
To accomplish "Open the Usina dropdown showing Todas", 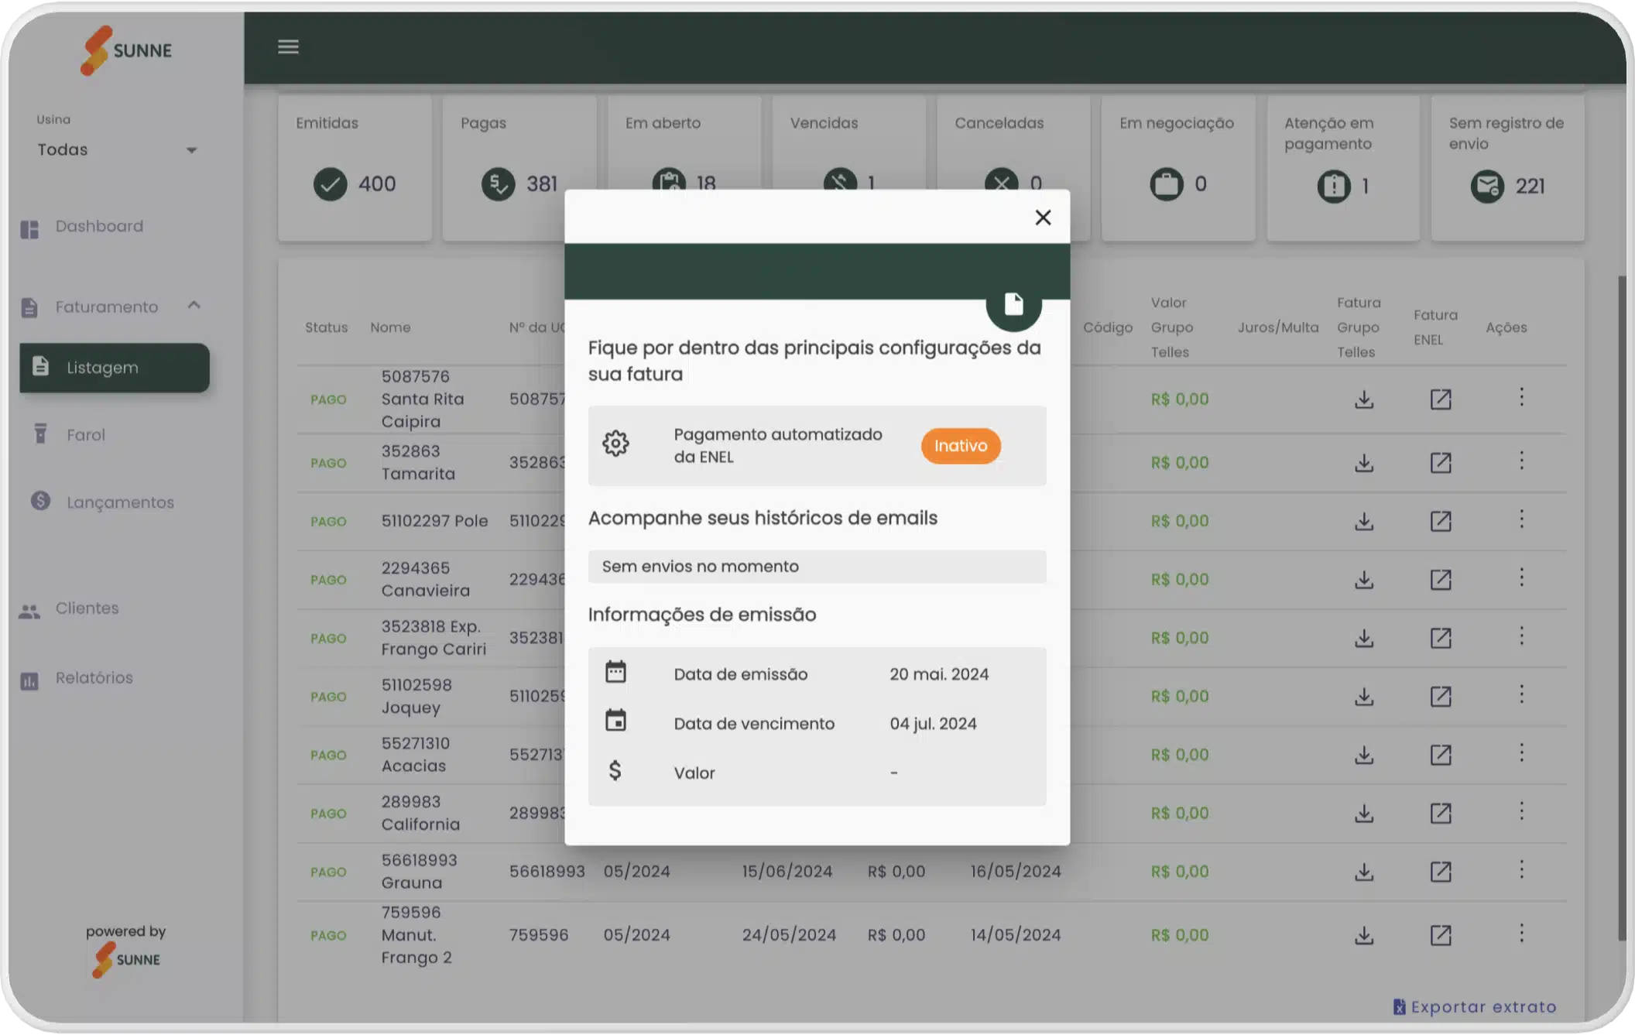I will (x=117, y=150).
